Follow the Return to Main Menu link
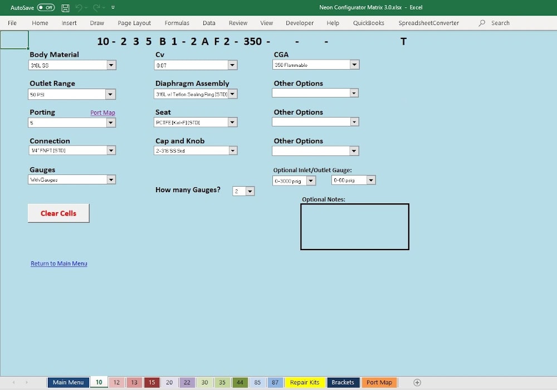This screenshot has height=390, width=557. tap(59, 264)
